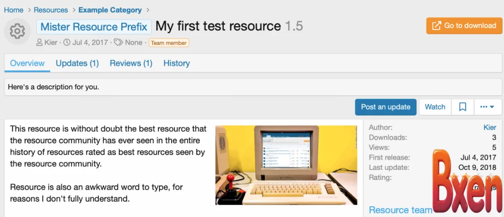Click the Mister Resource Prefix label
The width and height of the screenshot is (504, 217).
tap(94, 27)
